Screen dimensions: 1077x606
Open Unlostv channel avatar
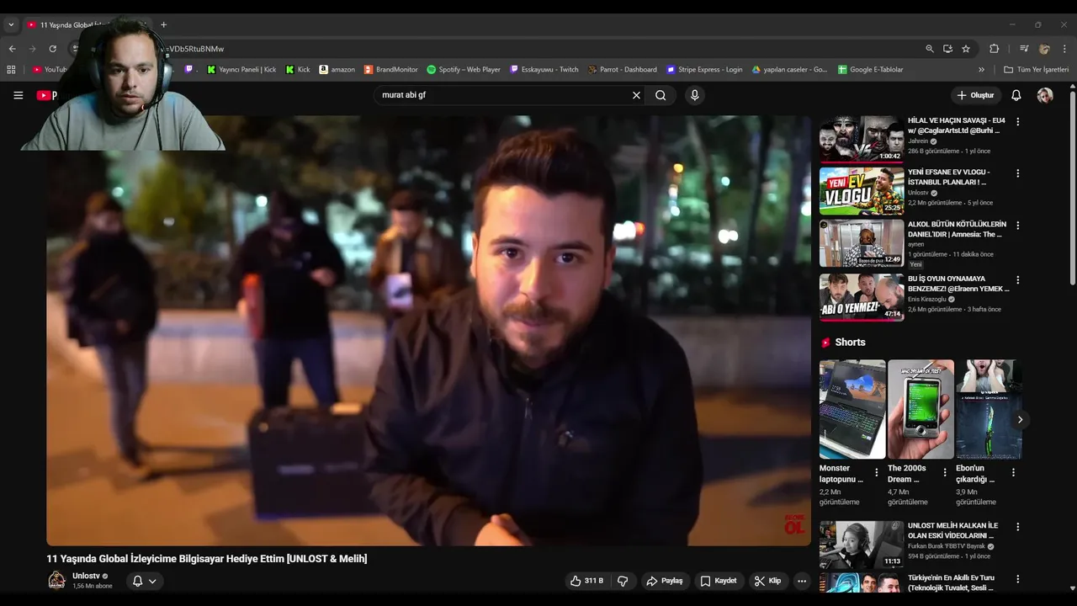pos(56,580)
